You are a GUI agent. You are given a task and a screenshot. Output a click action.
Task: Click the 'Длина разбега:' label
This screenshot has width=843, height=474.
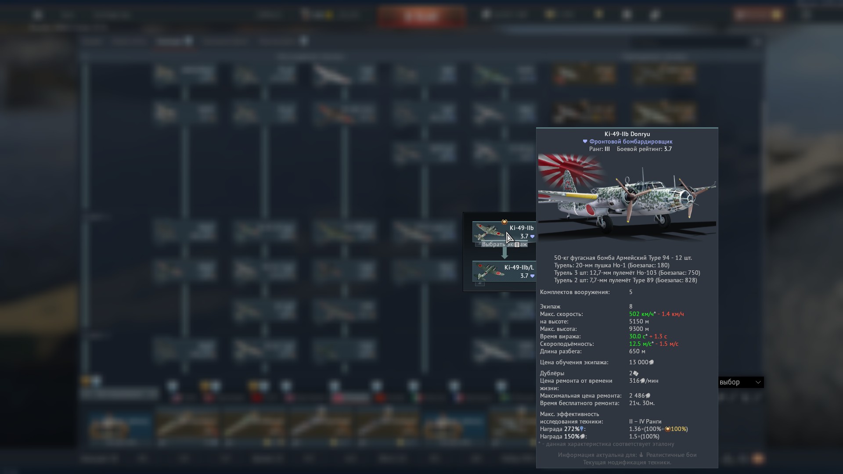(561, 351)
